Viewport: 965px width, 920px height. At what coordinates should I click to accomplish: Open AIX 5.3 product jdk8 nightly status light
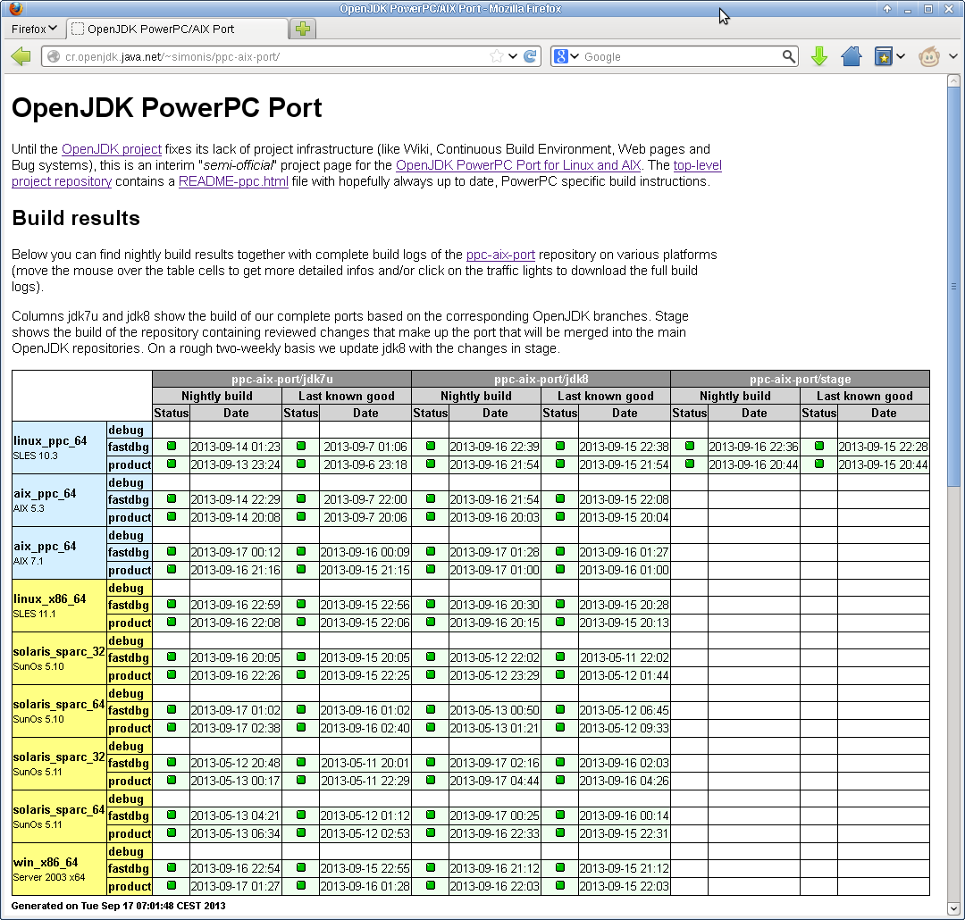tap(430, 517)
